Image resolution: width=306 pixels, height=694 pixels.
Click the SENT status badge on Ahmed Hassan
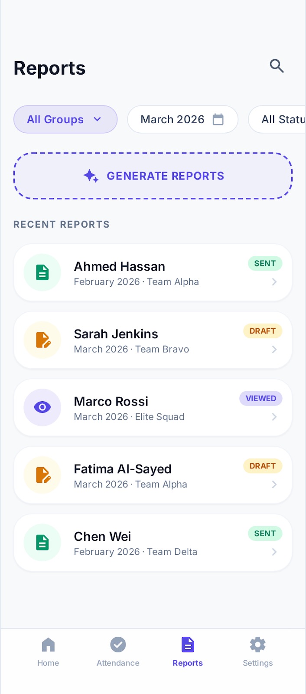265,263
